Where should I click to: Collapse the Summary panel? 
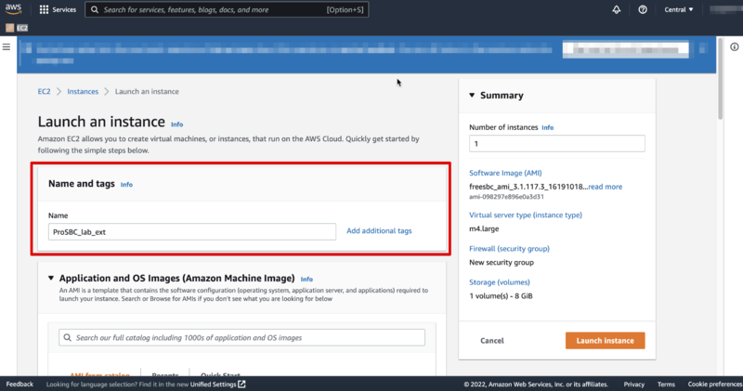coord(472,96)
